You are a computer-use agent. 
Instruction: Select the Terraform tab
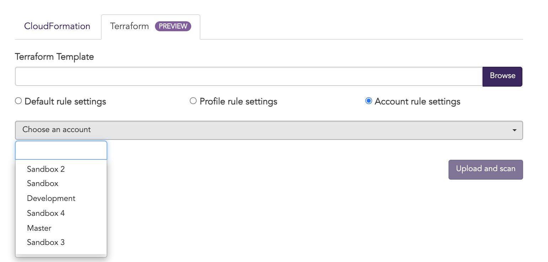151,26
